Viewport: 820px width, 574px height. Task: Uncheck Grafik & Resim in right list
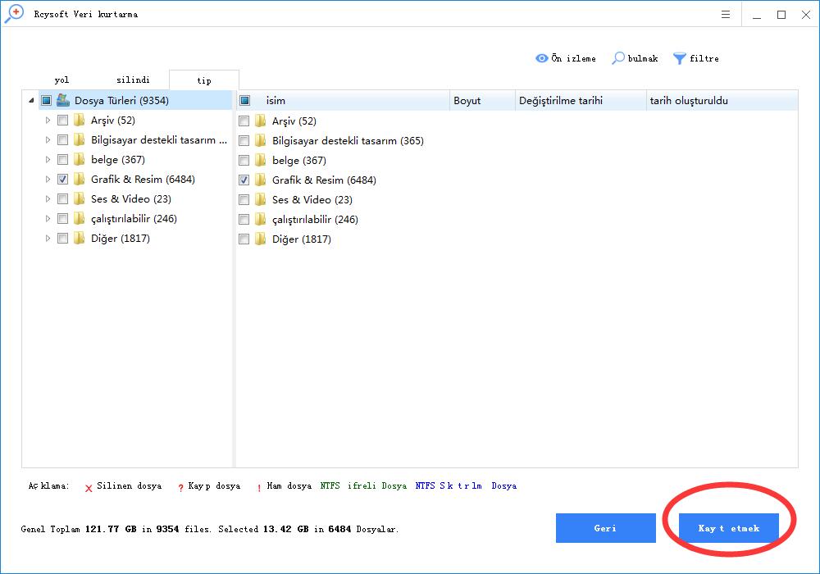[244, 180]
